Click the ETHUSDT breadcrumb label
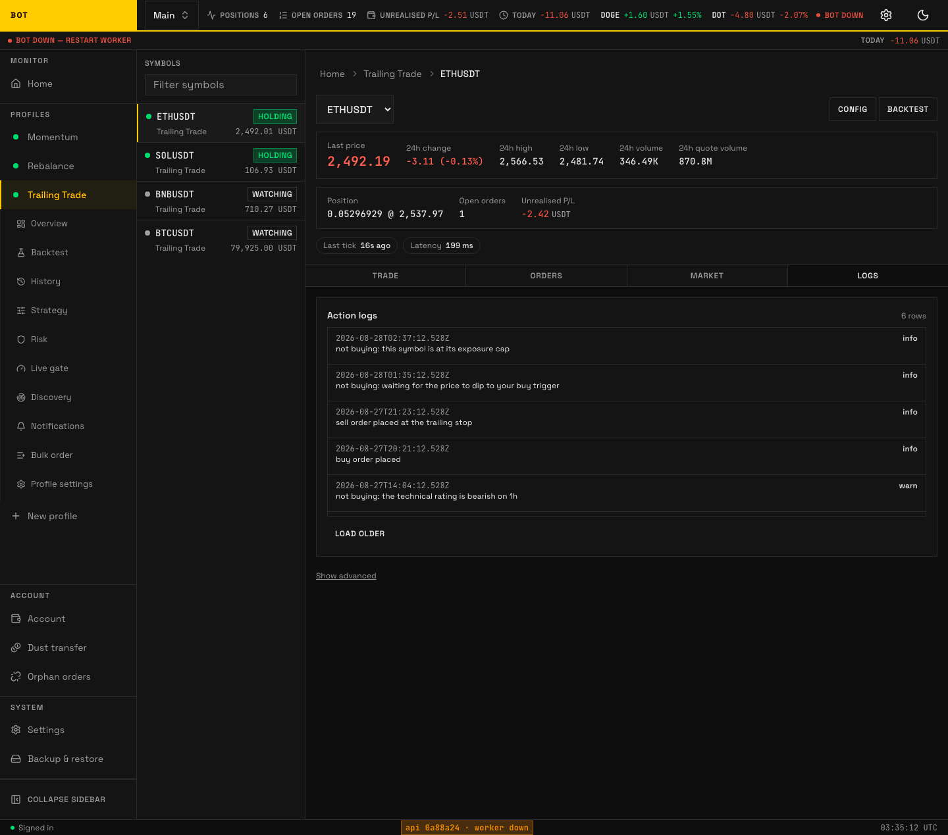 point(460,74)
